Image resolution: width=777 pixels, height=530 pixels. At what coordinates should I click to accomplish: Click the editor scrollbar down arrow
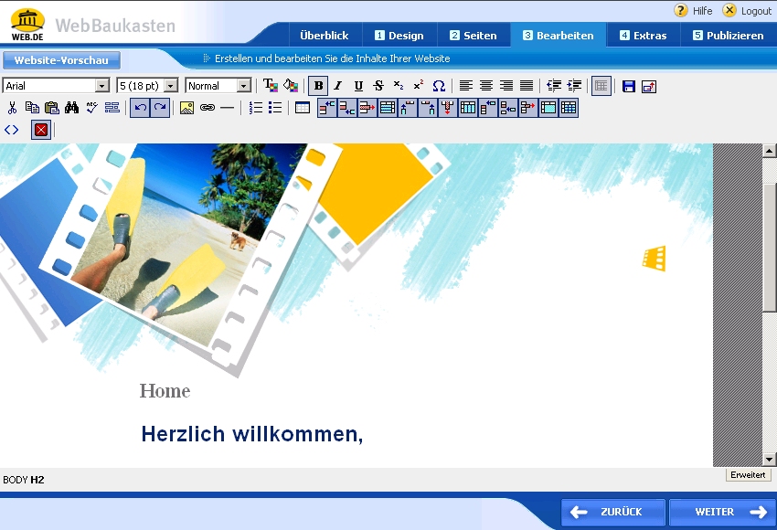tap(769, 460)
